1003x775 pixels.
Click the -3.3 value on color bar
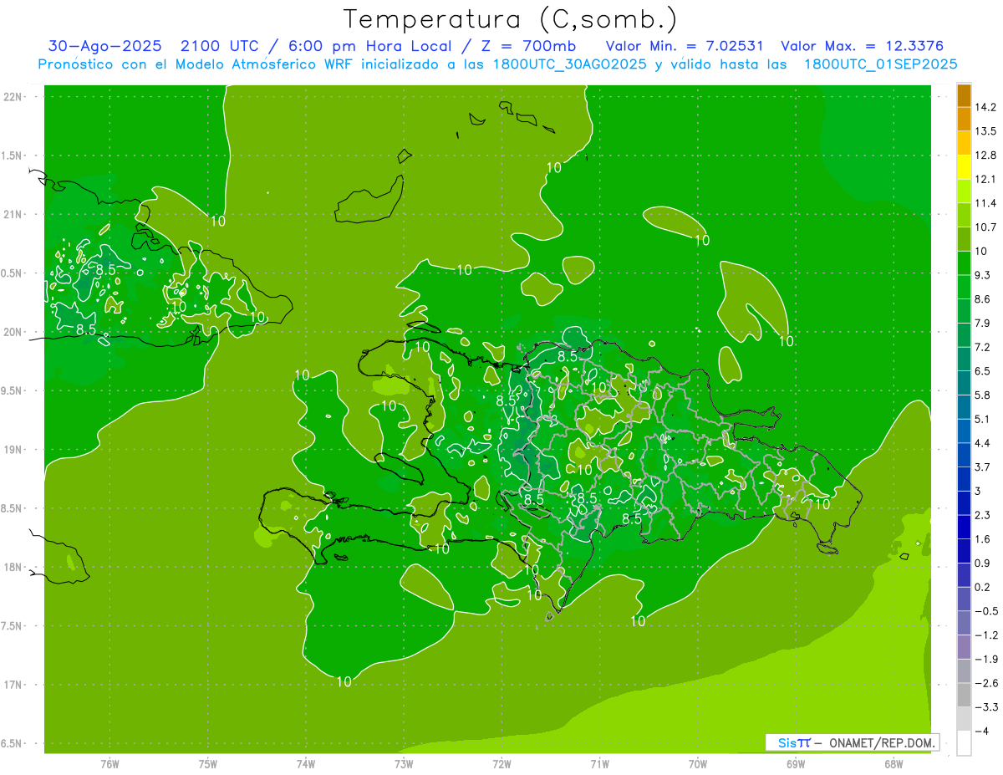(985, 707)
